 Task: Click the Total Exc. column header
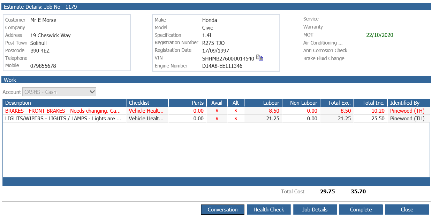337,103
